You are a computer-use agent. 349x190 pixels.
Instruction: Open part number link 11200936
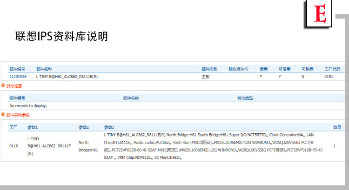[18, 77]
